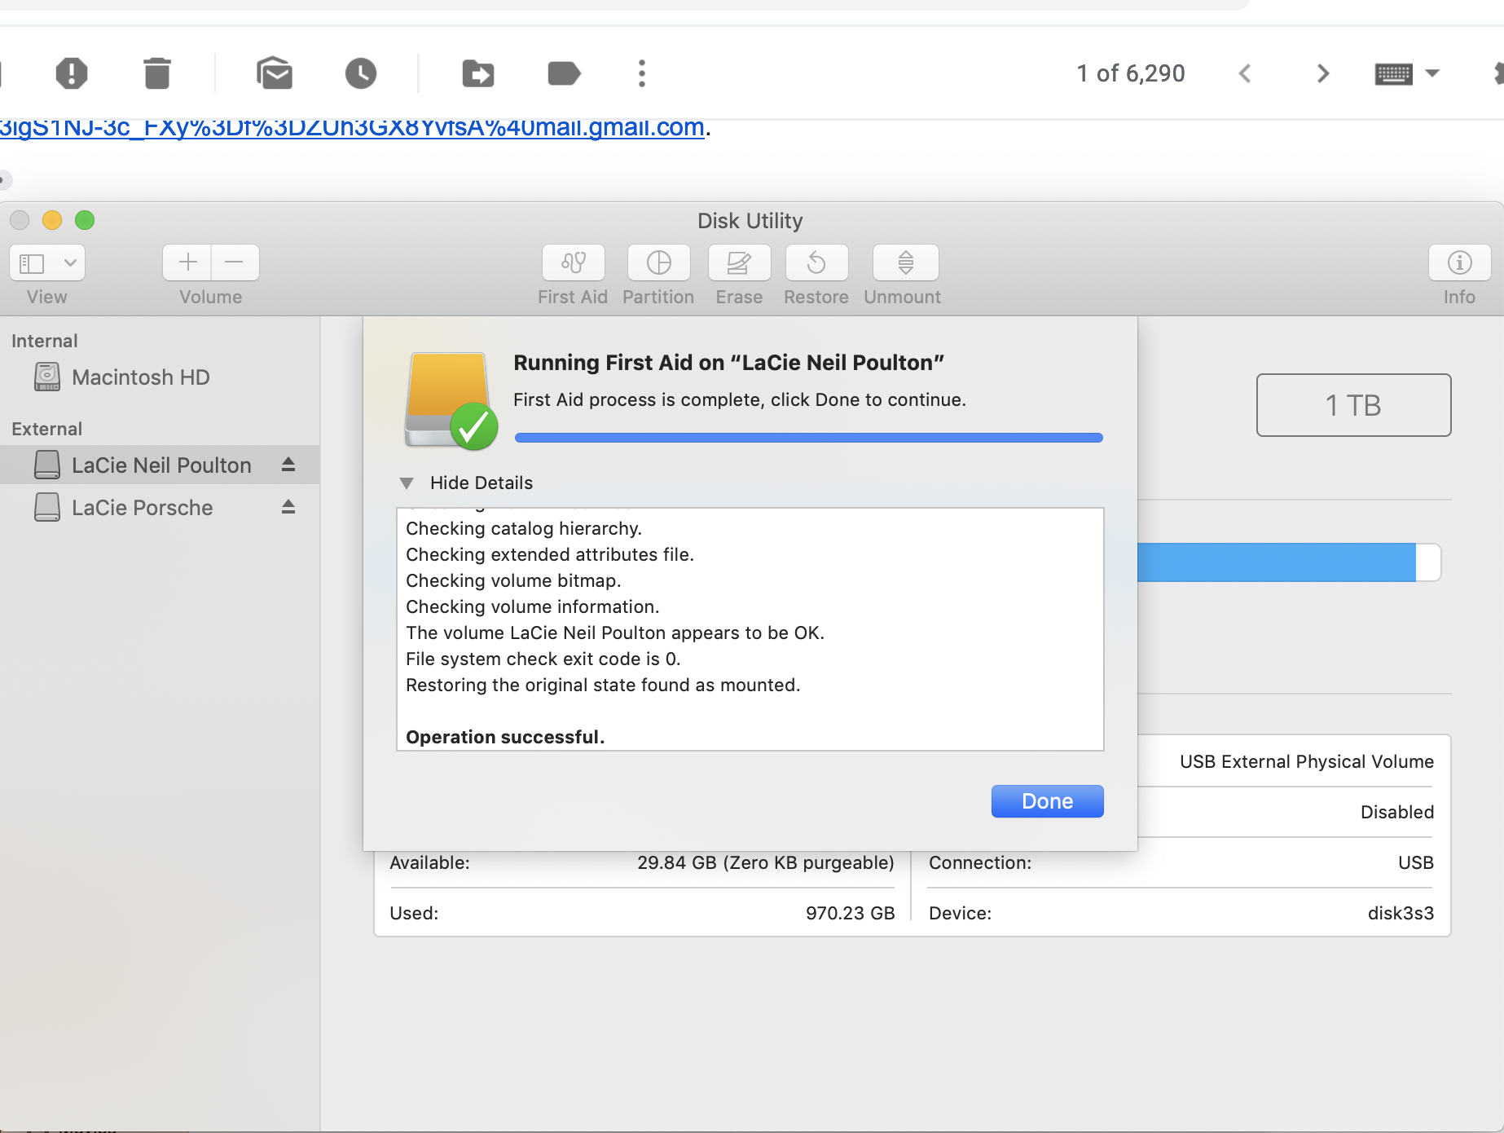This screenshot has height=1133, width=1504.
Task: Click the Gmail labels tag icon
Action: pyautogui.click(x=564, y=73)
